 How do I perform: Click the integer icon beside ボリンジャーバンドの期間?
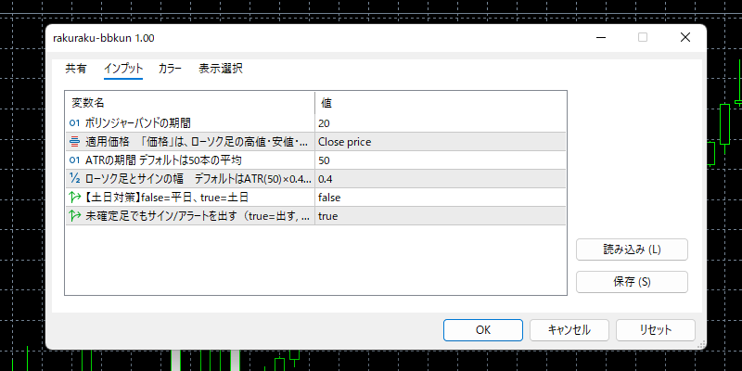coord(75,123)
